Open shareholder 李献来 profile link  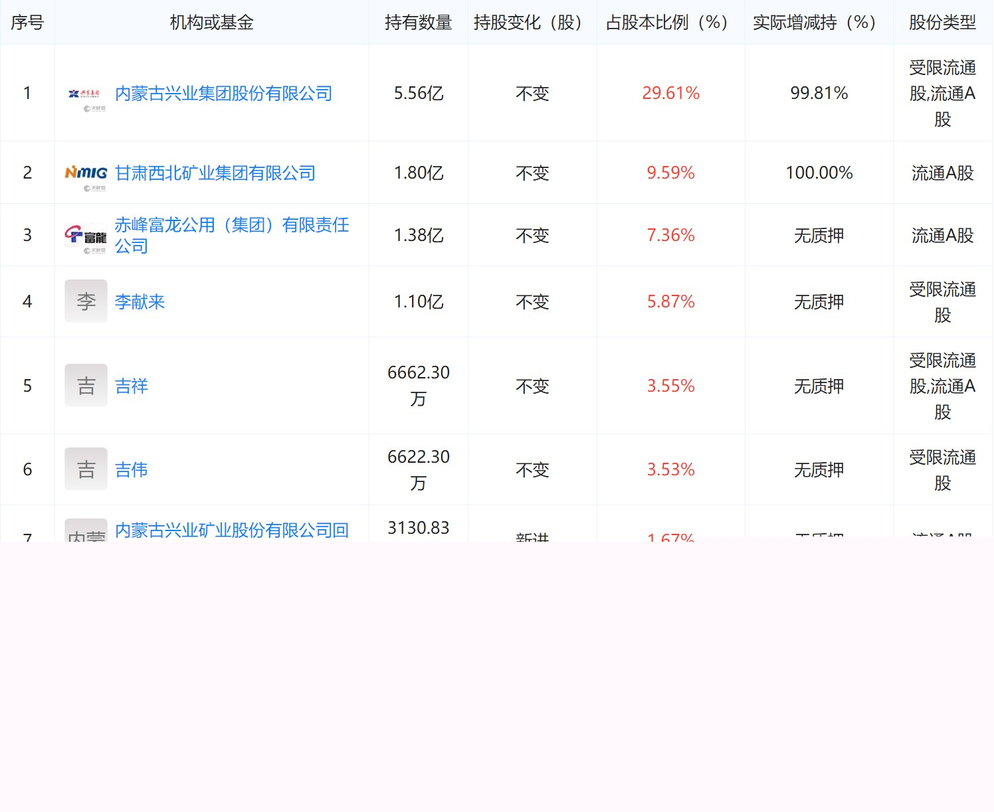140,302
